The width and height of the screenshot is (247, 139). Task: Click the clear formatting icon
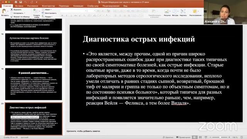click(x=108, y=11)
